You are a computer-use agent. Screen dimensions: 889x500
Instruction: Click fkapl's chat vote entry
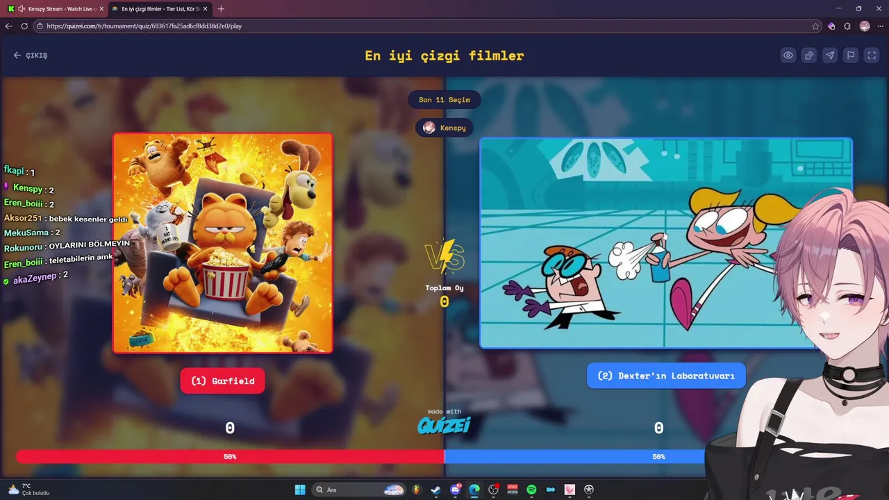(x=19, y=171)
